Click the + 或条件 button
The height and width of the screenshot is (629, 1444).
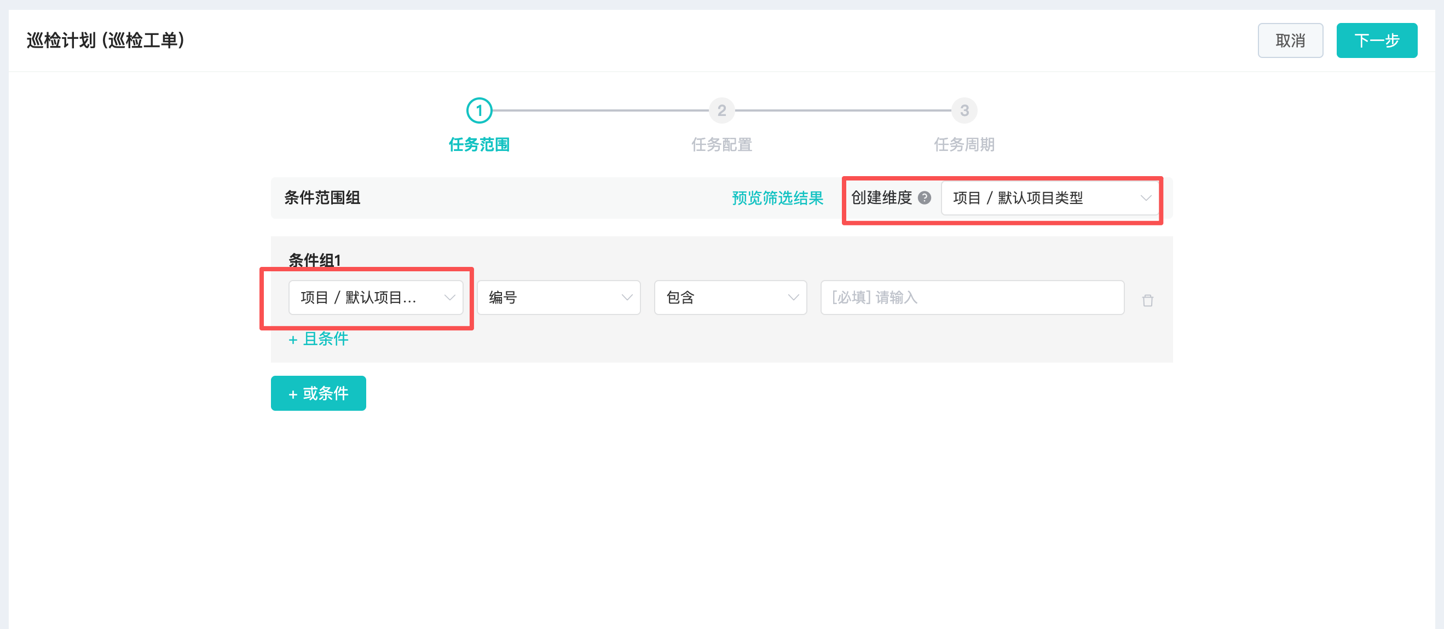pyautogui.click(x=318, y=393)
